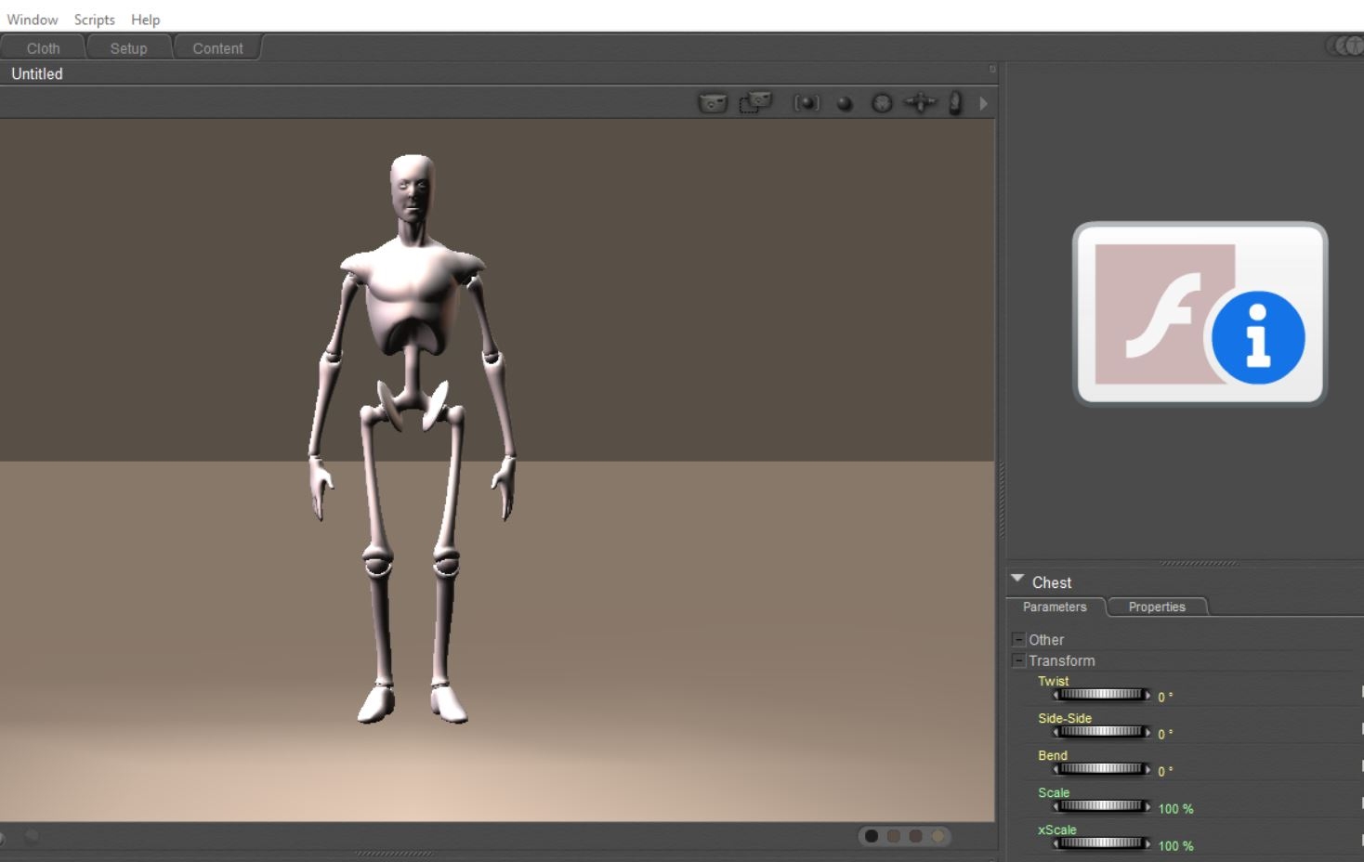Switch to the Properties tab

pyautogui.click(x=1156, y=607)
